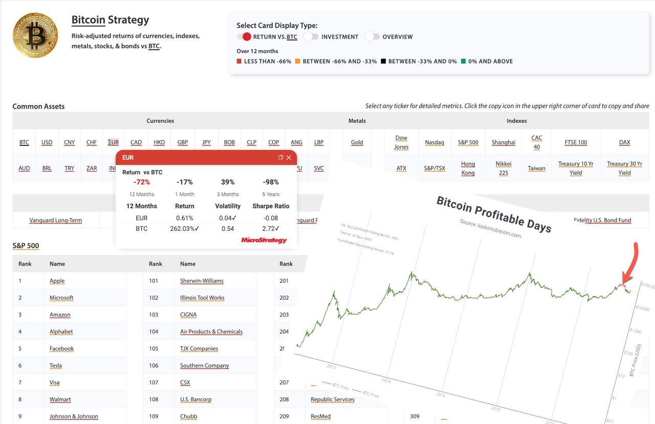Open the DAX index

(625, 142)
